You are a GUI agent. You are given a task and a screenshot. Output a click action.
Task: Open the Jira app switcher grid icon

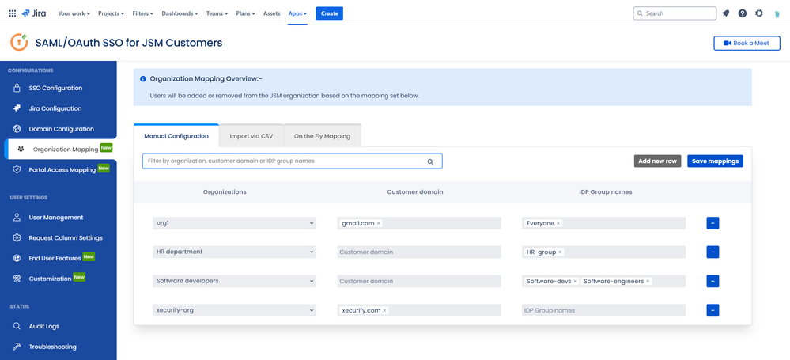(x=13, y=13)
